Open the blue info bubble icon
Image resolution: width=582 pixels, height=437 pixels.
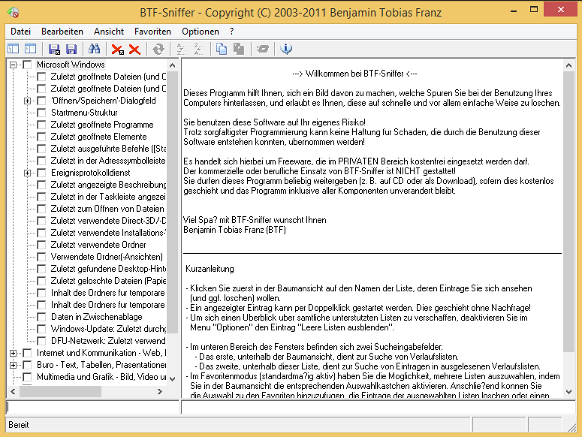286,49
